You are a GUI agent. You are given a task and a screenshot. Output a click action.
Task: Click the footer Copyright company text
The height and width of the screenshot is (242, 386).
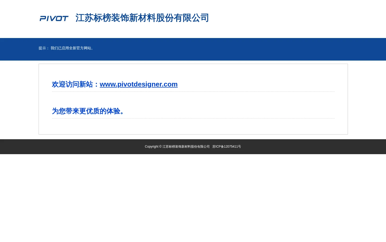click(x=177, y=147)
